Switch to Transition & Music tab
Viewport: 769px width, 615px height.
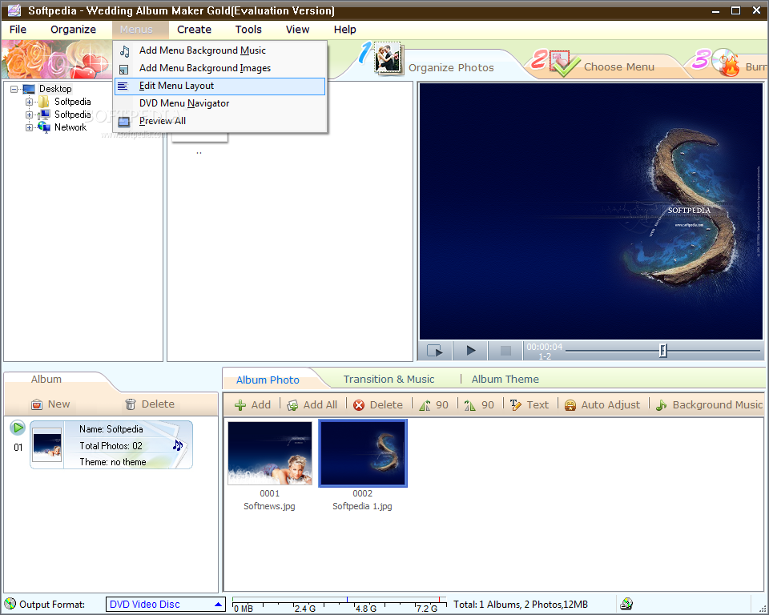pos(389,379)
